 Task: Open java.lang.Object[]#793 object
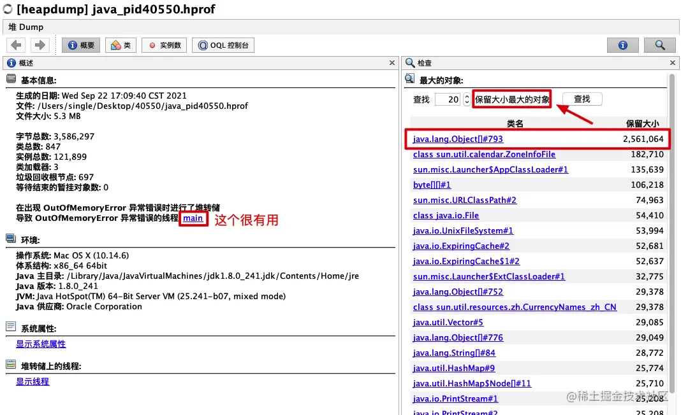458,139
